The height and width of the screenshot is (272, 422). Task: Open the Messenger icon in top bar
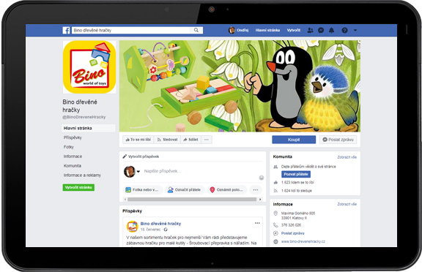point(321,30)
